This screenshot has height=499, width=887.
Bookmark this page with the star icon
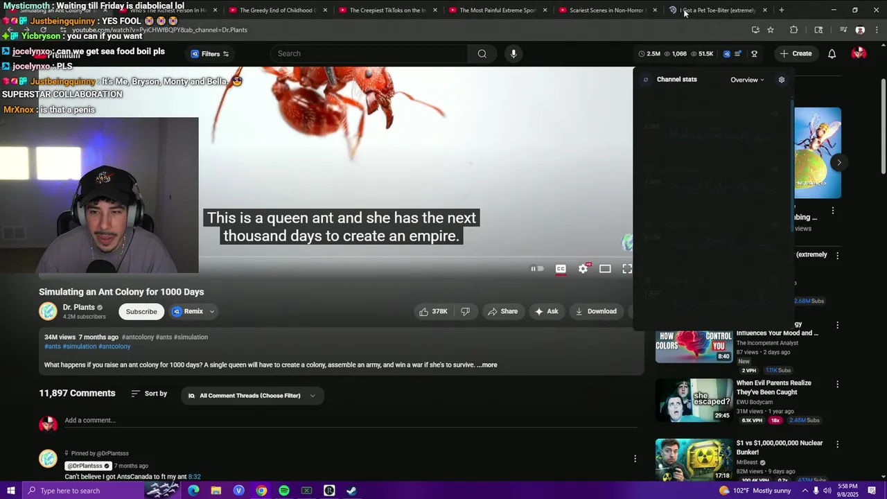click(x=771, y=30)
